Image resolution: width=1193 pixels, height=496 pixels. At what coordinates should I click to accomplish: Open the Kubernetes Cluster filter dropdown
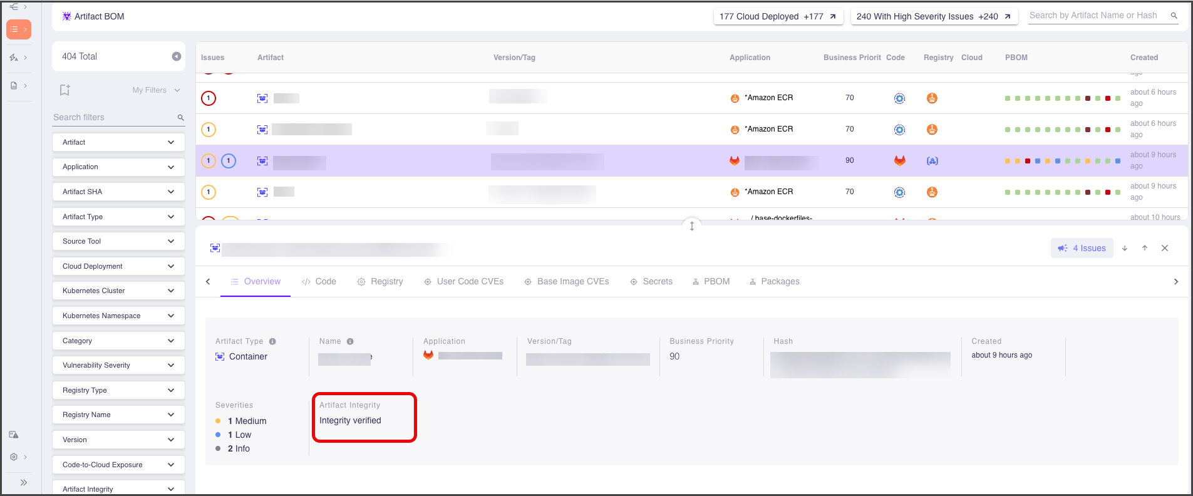tap(118, 291)
